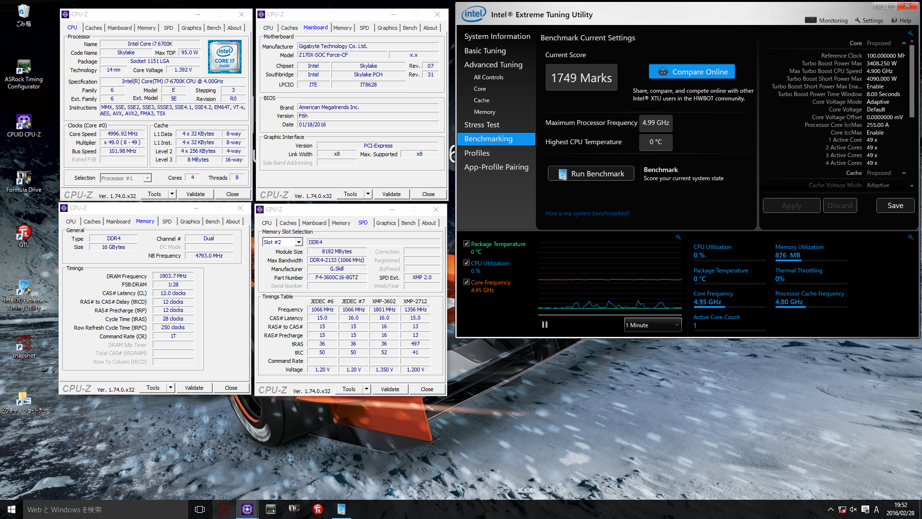Open the Slot #2 memory slot dropdown
The width and height of the screenshot is (922, 519).
(x=282, y=242)
